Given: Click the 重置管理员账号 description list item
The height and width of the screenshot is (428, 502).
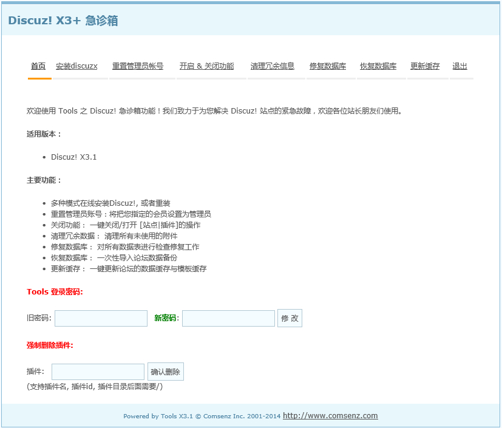Looking at the screenshot, I should point(131,214).
